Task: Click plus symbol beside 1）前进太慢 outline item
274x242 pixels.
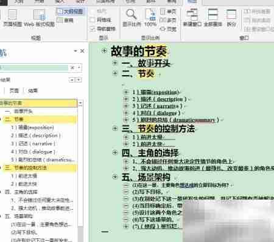Action: [x=126, y=137]
